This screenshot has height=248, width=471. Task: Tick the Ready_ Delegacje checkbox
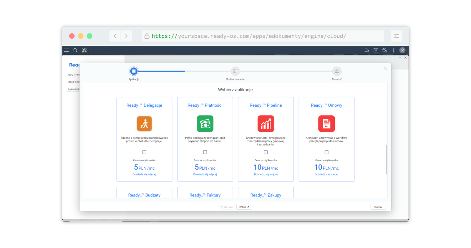click(144, 152)
